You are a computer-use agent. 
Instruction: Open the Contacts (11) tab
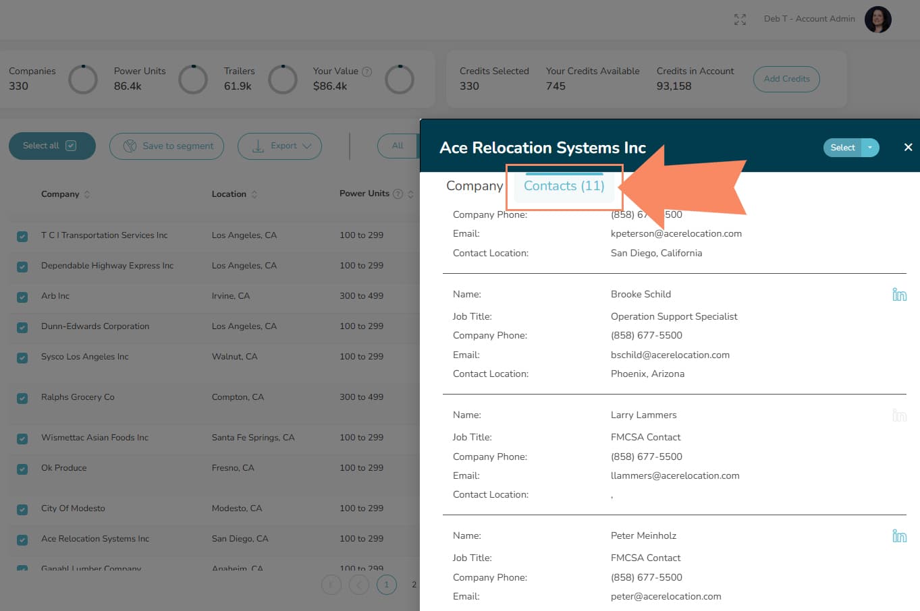(x=564, y=186)
